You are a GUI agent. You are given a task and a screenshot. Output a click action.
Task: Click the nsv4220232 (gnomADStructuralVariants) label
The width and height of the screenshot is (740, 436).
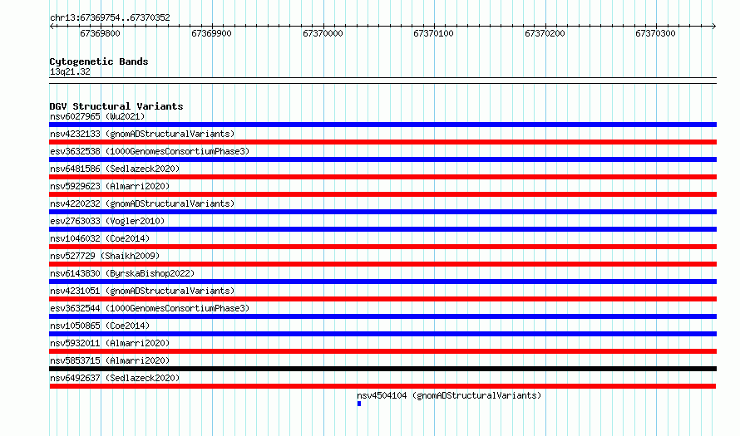[142, 203]
